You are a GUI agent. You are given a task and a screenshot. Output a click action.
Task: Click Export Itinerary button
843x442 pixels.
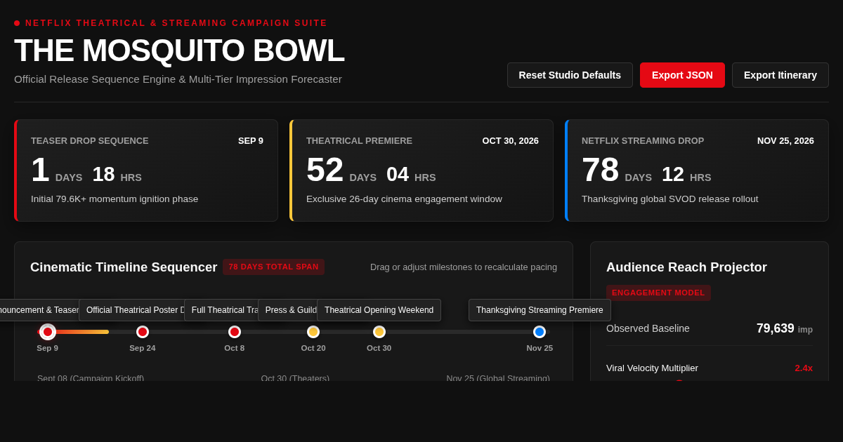(x=780, y=75)
